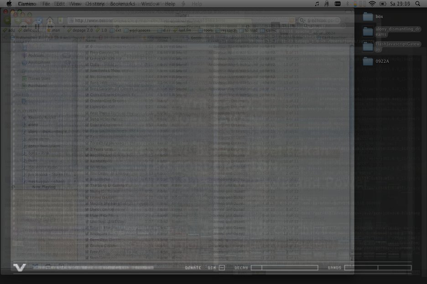The width and height of the screenshot is (427, 284).
Task: Select the 'aphex twin/alarm' playlist
Action: [x=41, y=146]
